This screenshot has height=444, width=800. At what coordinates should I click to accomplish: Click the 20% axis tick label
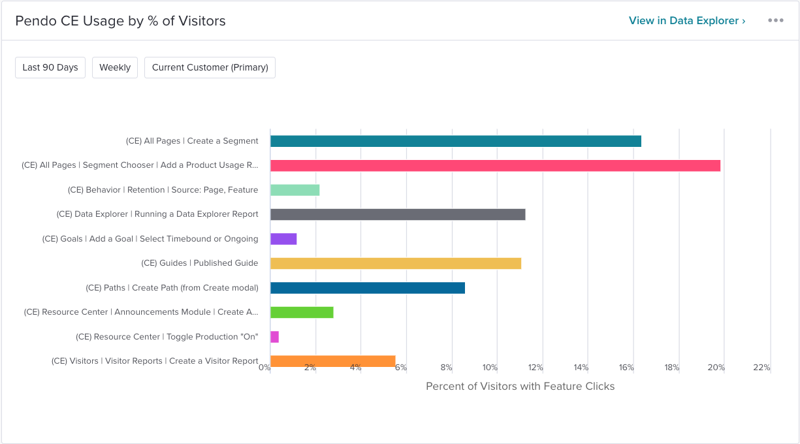(x=716, y=368)
